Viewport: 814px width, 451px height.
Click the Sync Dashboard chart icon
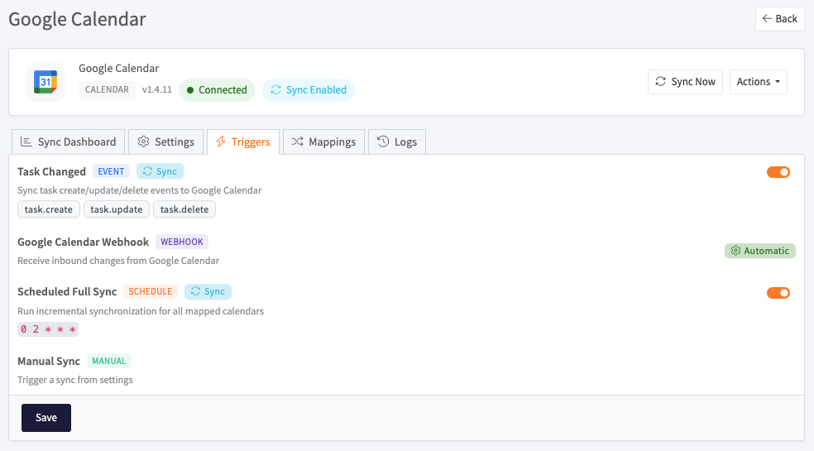(x=26, y=142)
